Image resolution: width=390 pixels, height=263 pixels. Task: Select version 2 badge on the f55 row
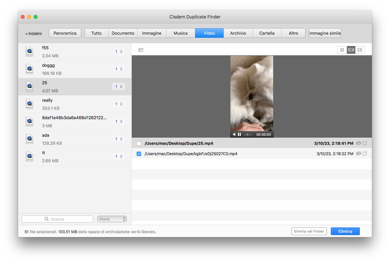click(121, 51)
